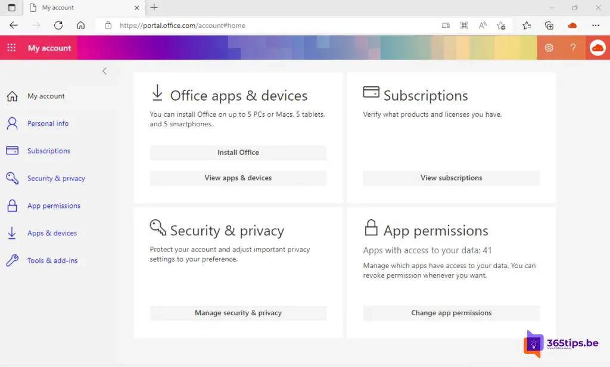
Task: Go to Apps & devices in sidebar
Action: [52, 234]
